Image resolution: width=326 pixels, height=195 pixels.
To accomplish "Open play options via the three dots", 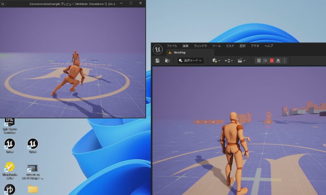I will (285, 60).
